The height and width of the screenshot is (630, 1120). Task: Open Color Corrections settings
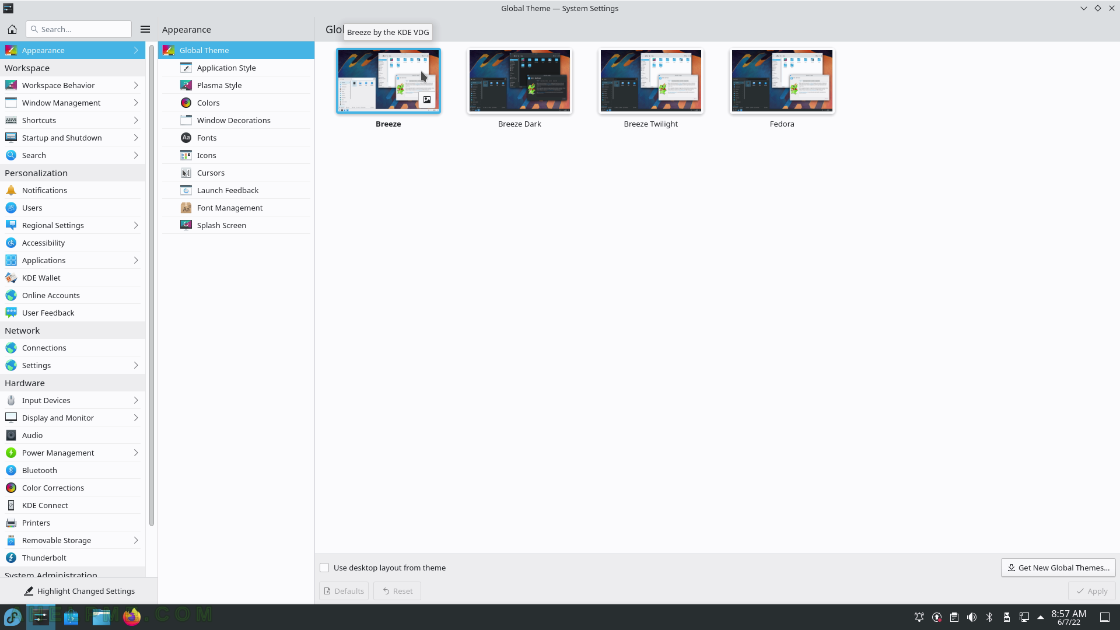[73, 488]
